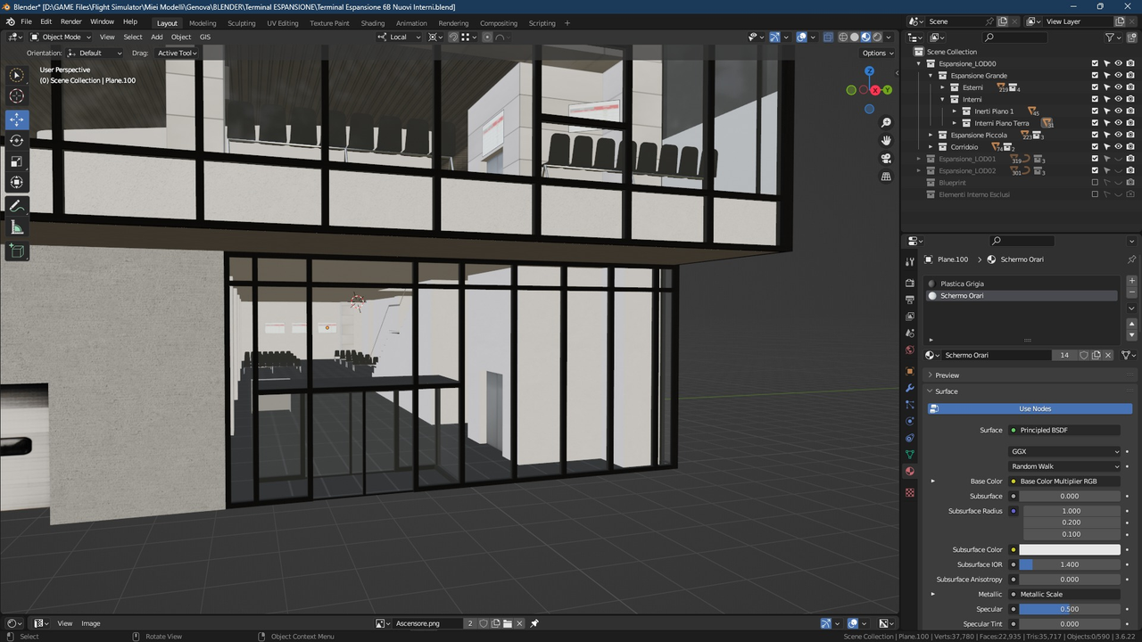
Task: Activate the Move tool
Action: click(17, 119)
